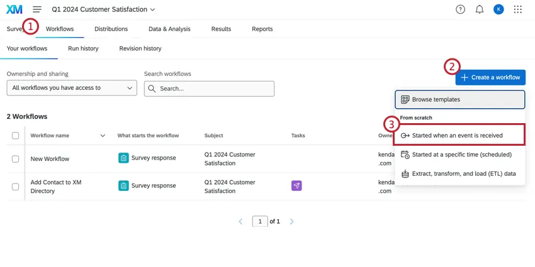
Task: Click the purple task icon in Add Contact row
Action: (x=296, y=185)
